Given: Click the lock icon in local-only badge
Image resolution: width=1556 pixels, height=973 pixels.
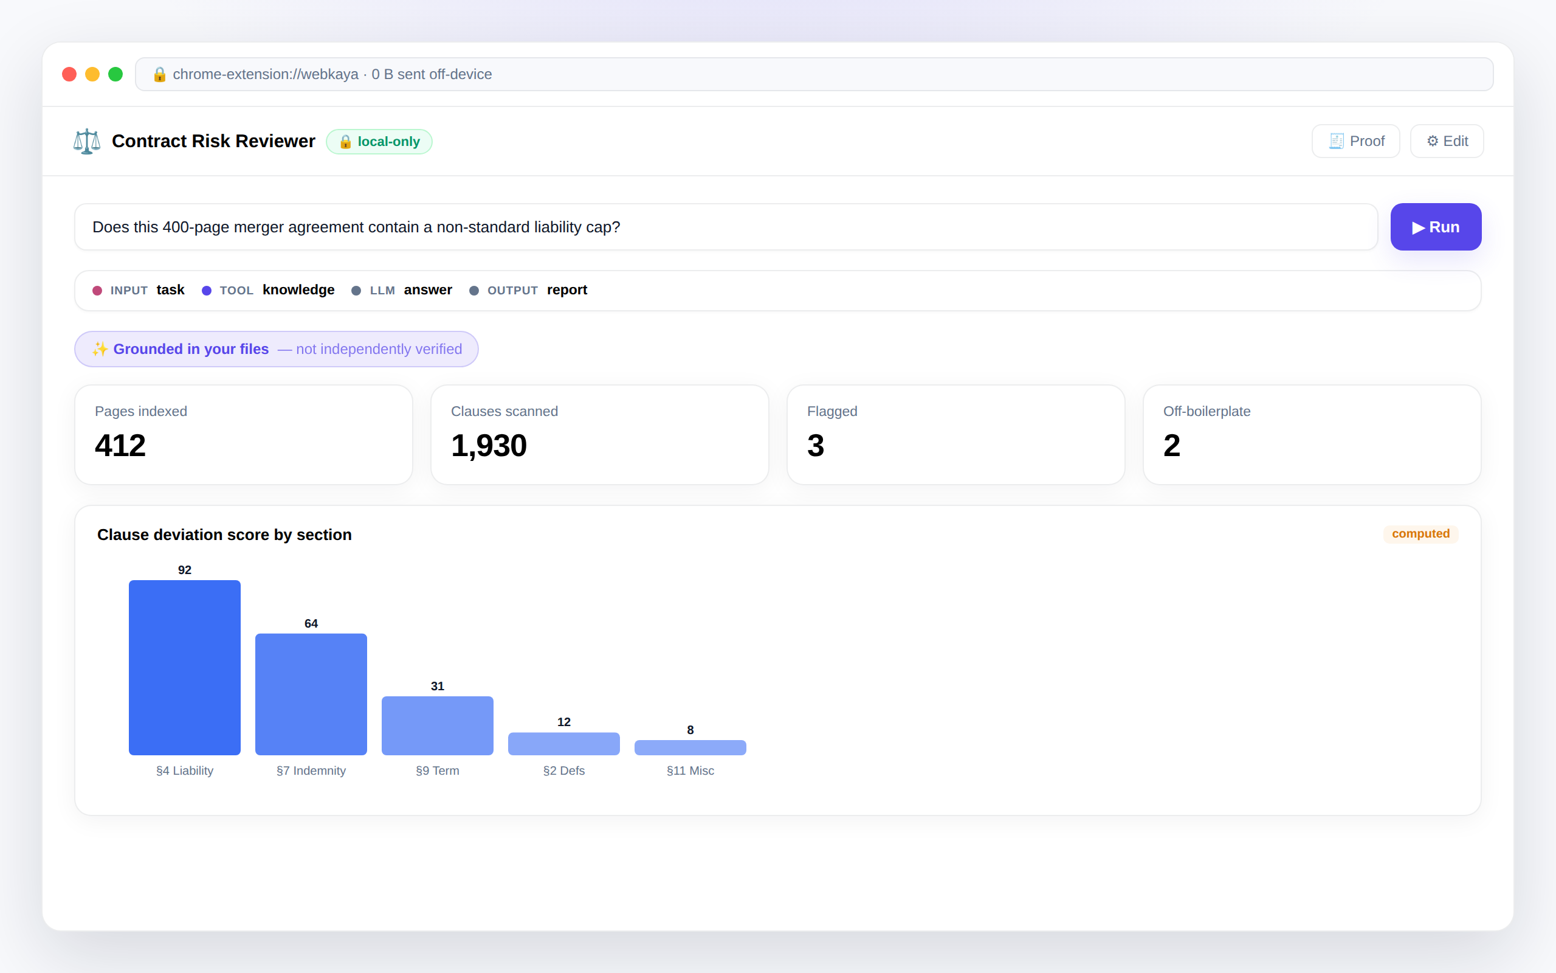Looking at the screenshot, I should point(345,142).
